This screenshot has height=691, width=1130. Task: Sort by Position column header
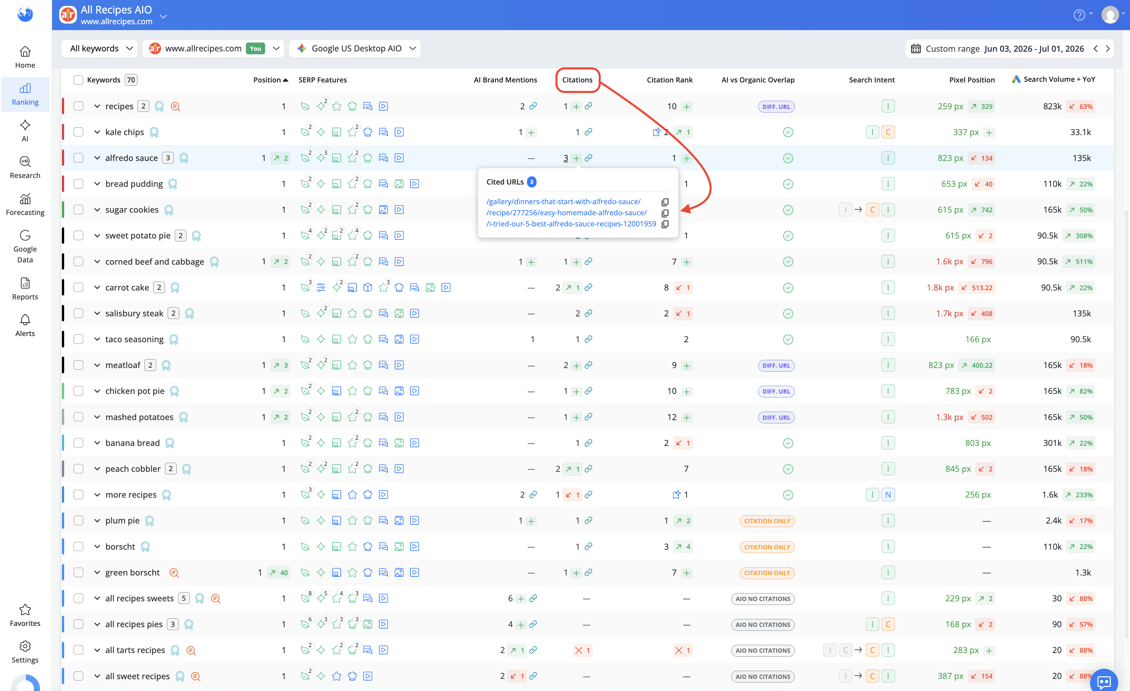coord(271,80)
